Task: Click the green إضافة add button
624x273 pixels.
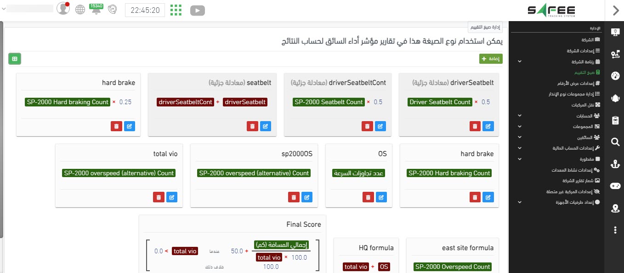Action: tap(491, 59)
